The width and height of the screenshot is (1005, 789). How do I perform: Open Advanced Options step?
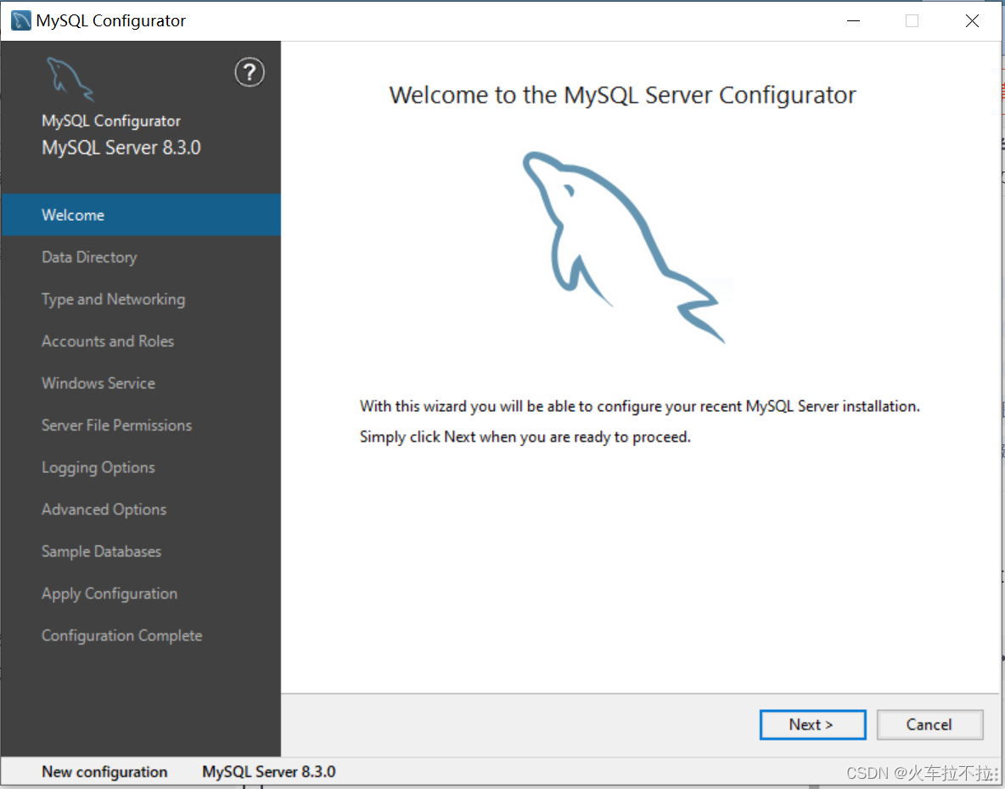click(x=141, y=510)
